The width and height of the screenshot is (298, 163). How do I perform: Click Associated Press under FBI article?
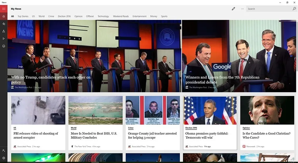24,146
